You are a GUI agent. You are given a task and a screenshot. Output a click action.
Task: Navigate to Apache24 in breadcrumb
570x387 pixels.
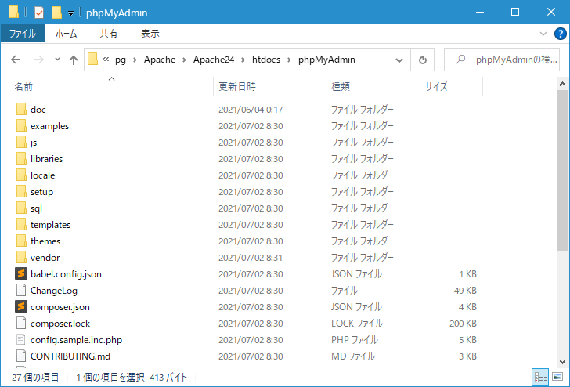click(214, 60)
